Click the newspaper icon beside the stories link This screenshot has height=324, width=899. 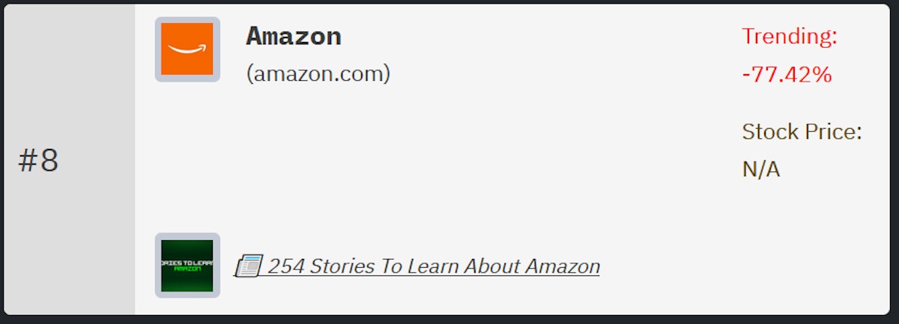248,266
